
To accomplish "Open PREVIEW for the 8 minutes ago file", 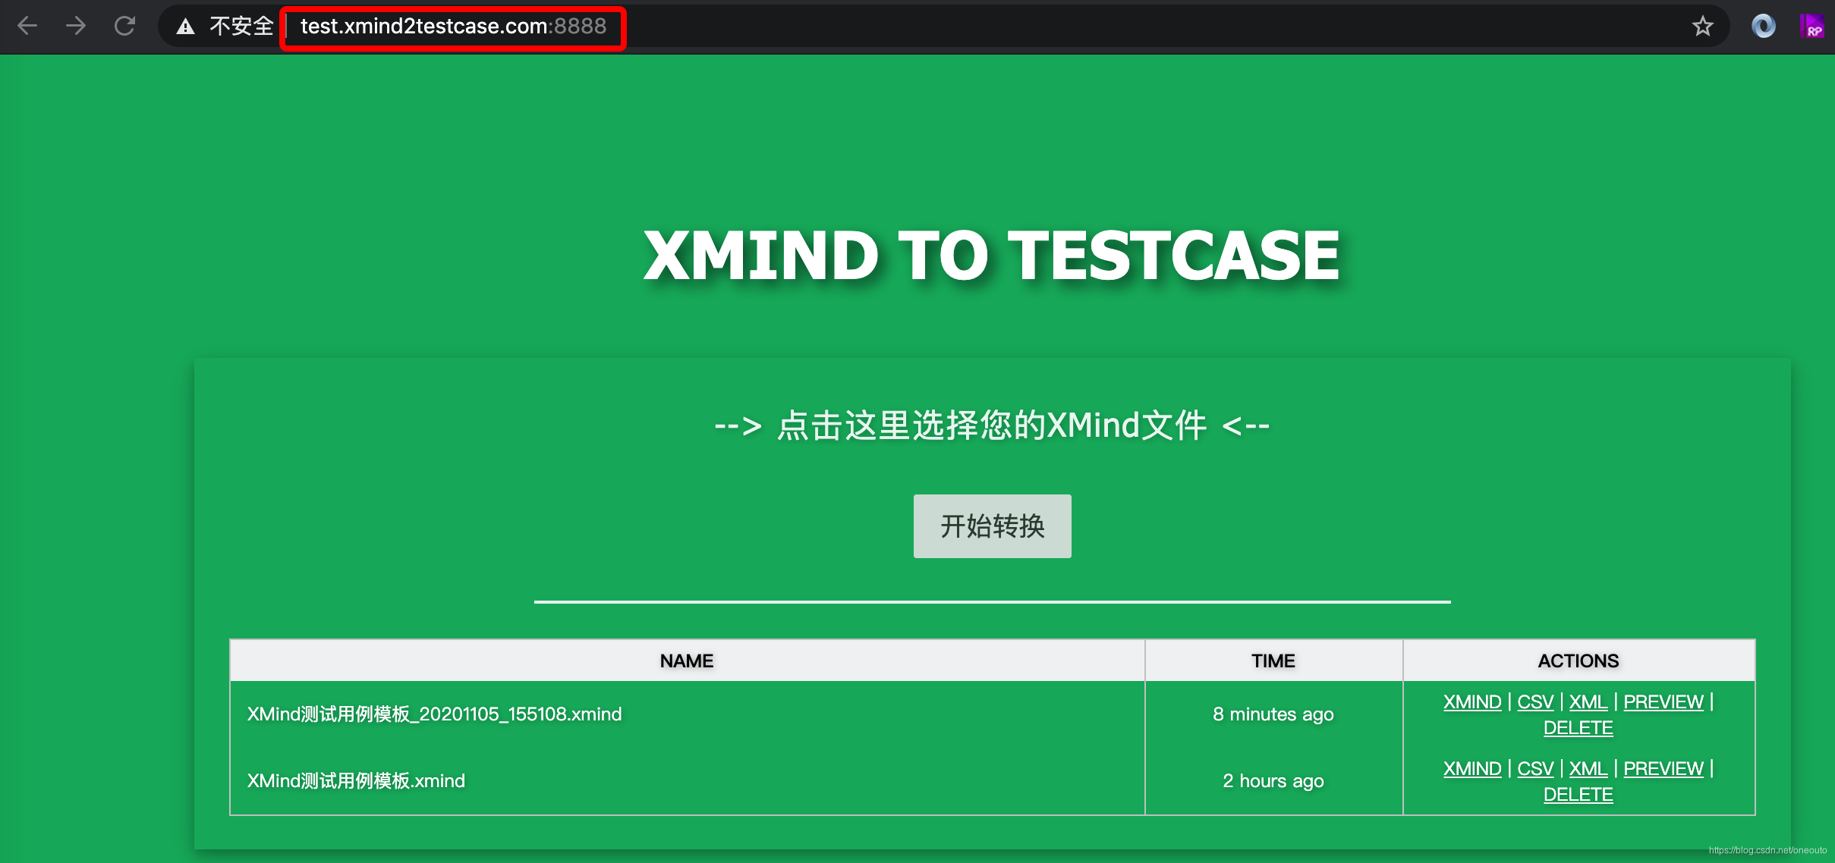I will point(1663,702).
